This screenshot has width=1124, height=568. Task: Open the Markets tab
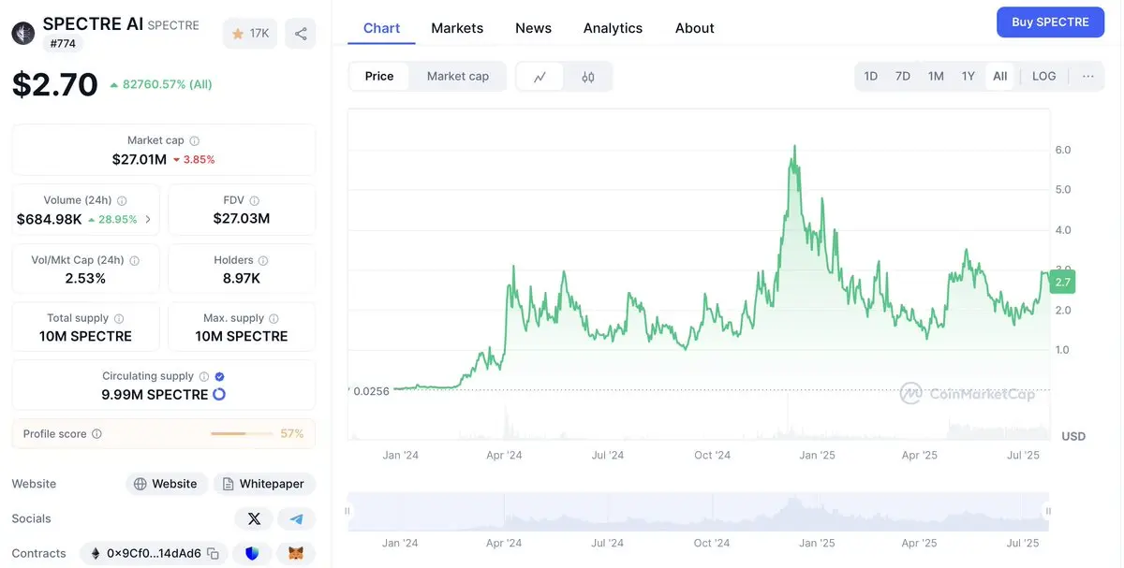coord(457,28)
